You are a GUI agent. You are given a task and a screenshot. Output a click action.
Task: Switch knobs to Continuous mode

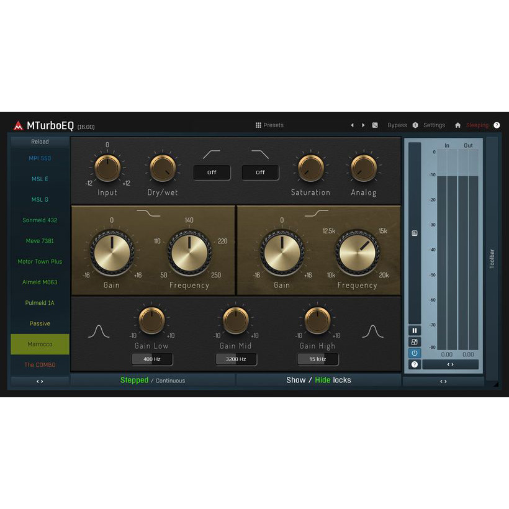pyautogui.click(x=171, y=381)
